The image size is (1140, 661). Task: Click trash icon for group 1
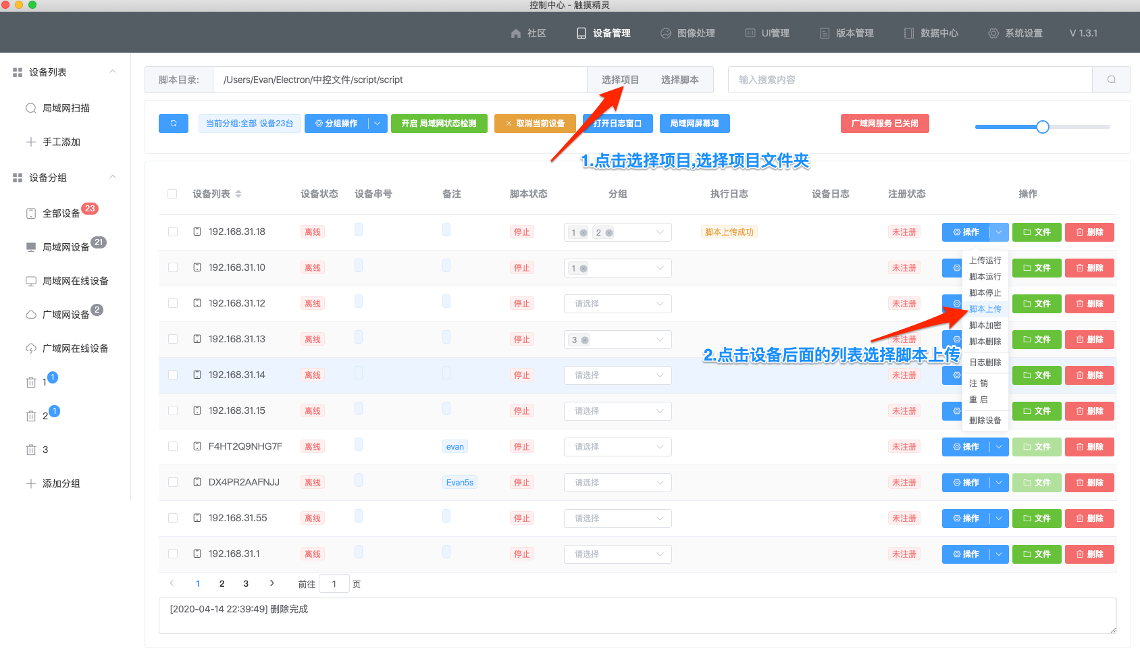click(x=30, y=382)
